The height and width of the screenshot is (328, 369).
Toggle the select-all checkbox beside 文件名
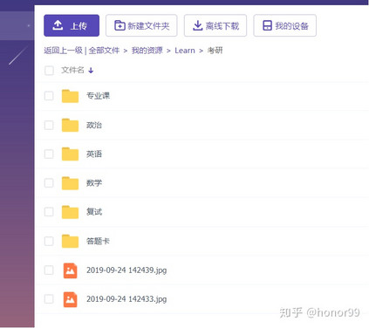[x=49, y=71]
